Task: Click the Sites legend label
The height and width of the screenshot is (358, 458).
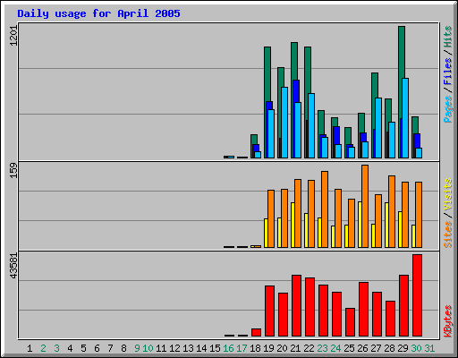Action: pyautogui.click(x=447, y=234)
